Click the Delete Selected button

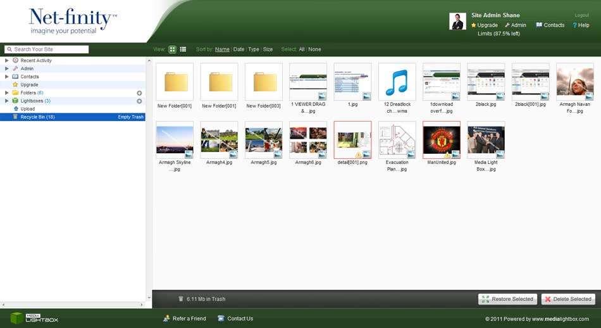tap(568, 299)
